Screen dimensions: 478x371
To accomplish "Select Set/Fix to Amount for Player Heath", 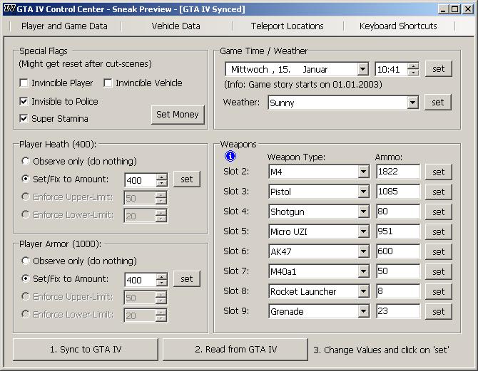I will point(26,179).
